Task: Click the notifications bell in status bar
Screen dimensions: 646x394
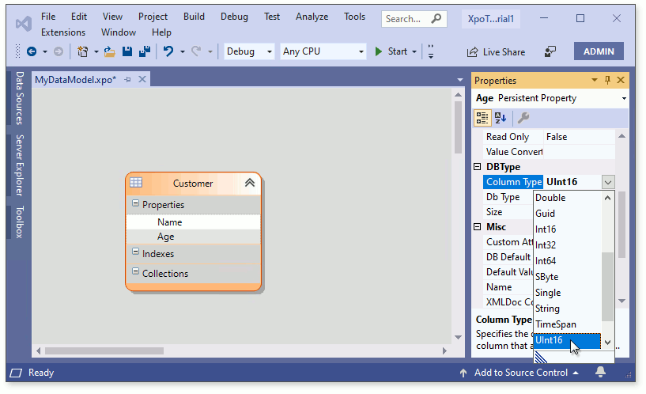Action: (x=601, y=373)
